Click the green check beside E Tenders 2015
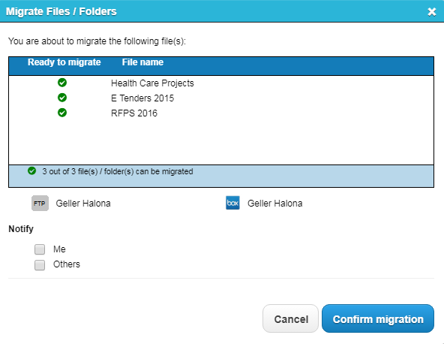The width and height of the screenshot is (444, 344). pyautogui.click(x=62, y=98)
